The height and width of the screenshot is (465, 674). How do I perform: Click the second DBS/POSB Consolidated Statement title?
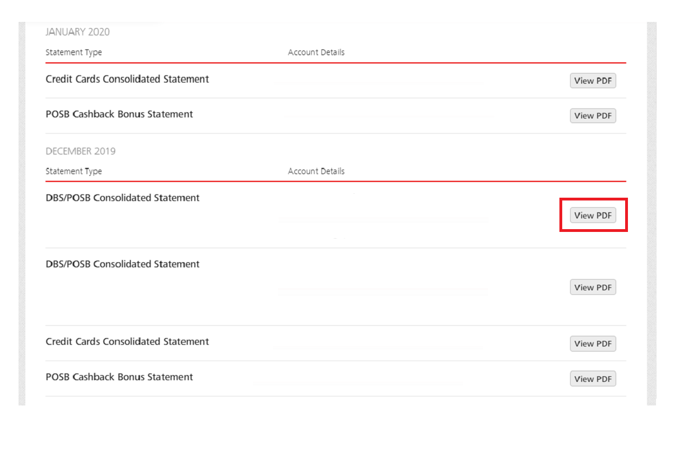[122, 264]
